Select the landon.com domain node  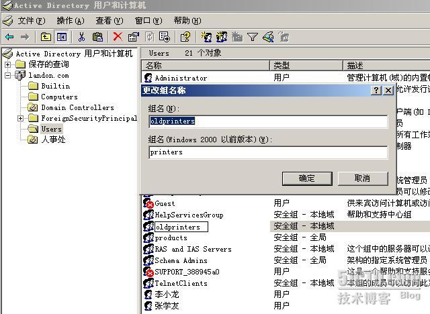(x=48, y=75)
